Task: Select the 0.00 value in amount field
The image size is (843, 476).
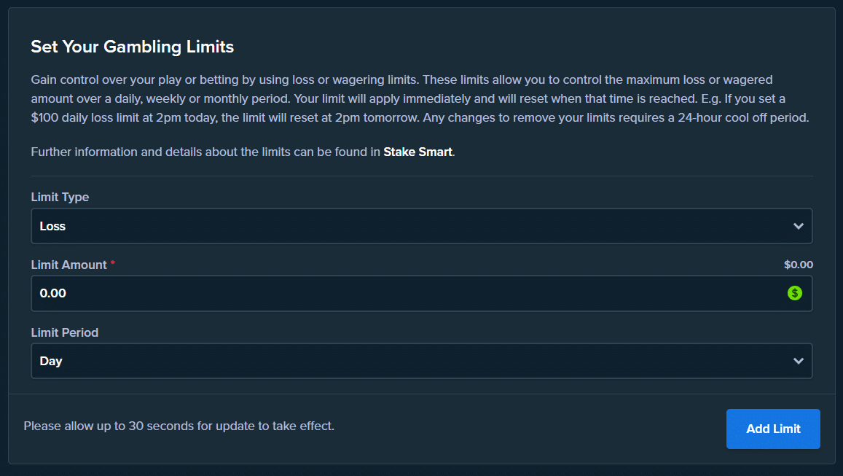Action: pyautogui.click(x=53, y=293)
